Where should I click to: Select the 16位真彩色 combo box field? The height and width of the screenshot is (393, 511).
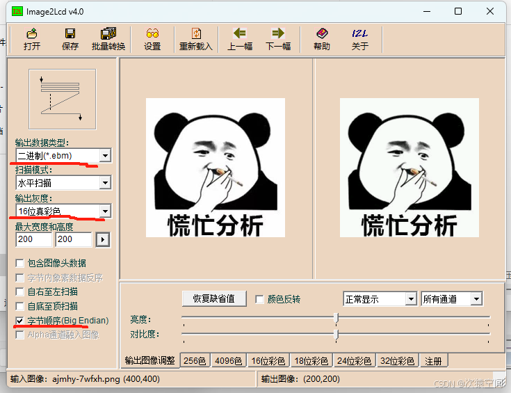tap(63, 211)
